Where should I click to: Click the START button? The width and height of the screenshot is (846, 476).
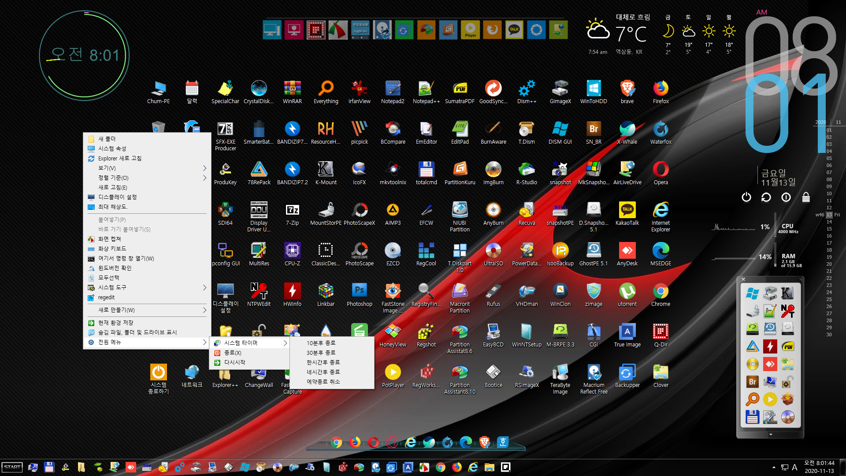(x=12, y=467)
